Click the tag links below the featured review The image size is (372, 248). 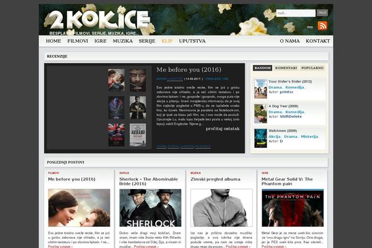184,146
